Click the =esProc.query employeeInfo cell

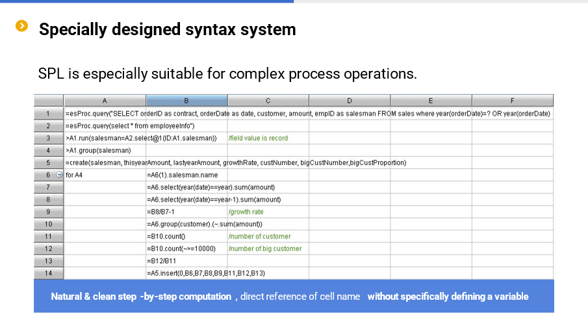(105, 126)
